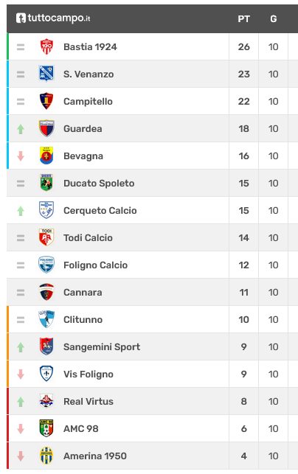Click Clitunno's points value of 10
The image size is (298, 474).
click(243, 319)
